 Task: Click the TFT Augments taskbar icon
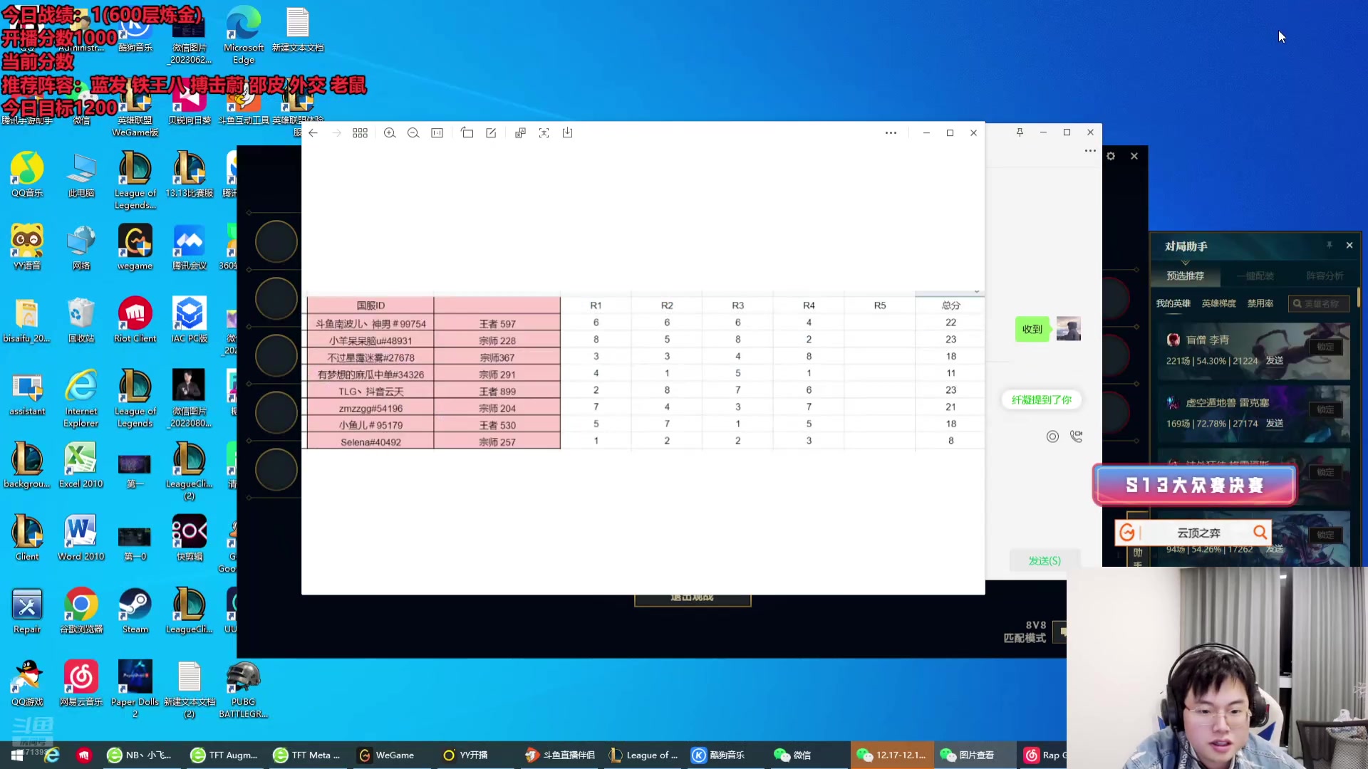click(x=227, y=755)
